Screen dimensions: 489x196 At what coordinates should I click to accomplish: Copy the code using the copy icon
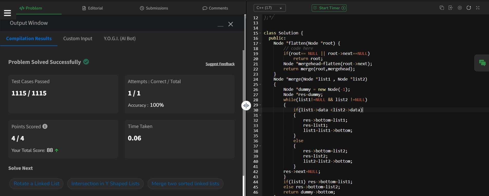pyautogui.click(x=442, y=8)
